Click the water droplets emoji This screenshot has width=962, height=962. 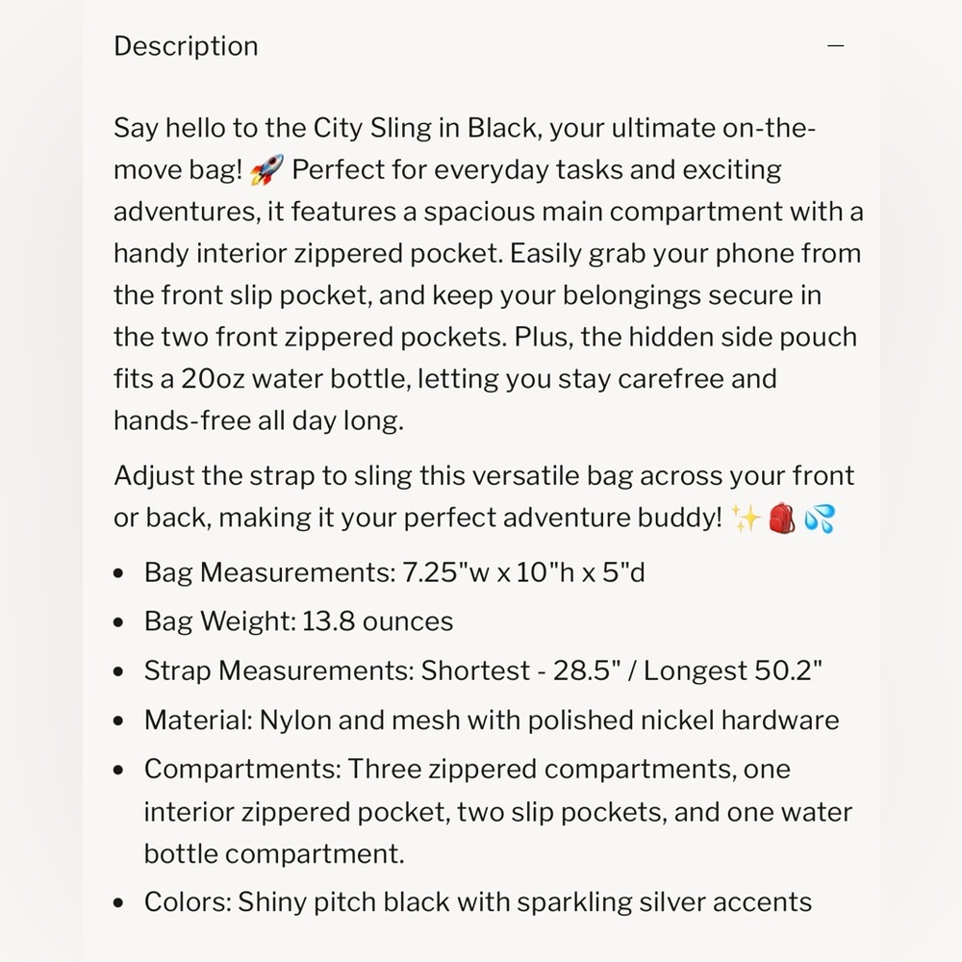(x=820, y=519)
